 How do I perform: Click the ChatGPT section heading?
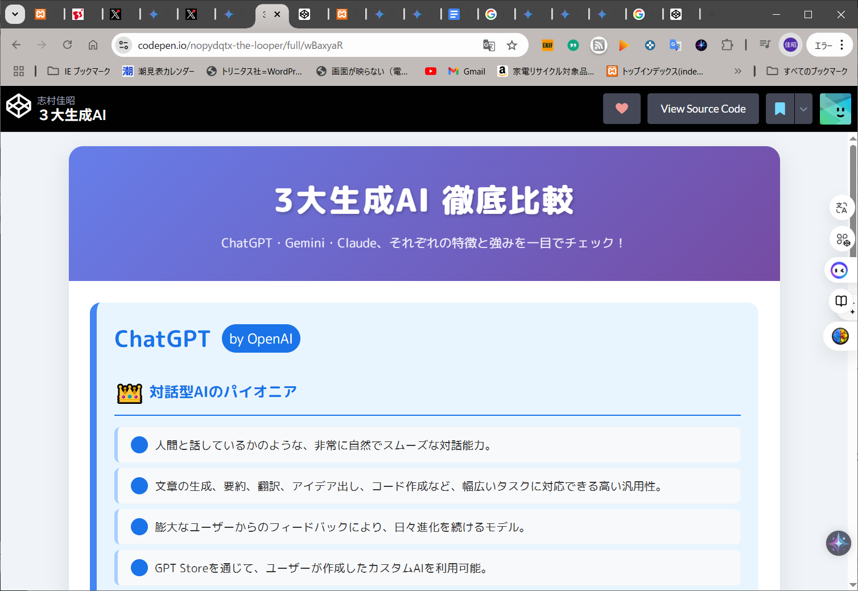click(x=163, y=338)
